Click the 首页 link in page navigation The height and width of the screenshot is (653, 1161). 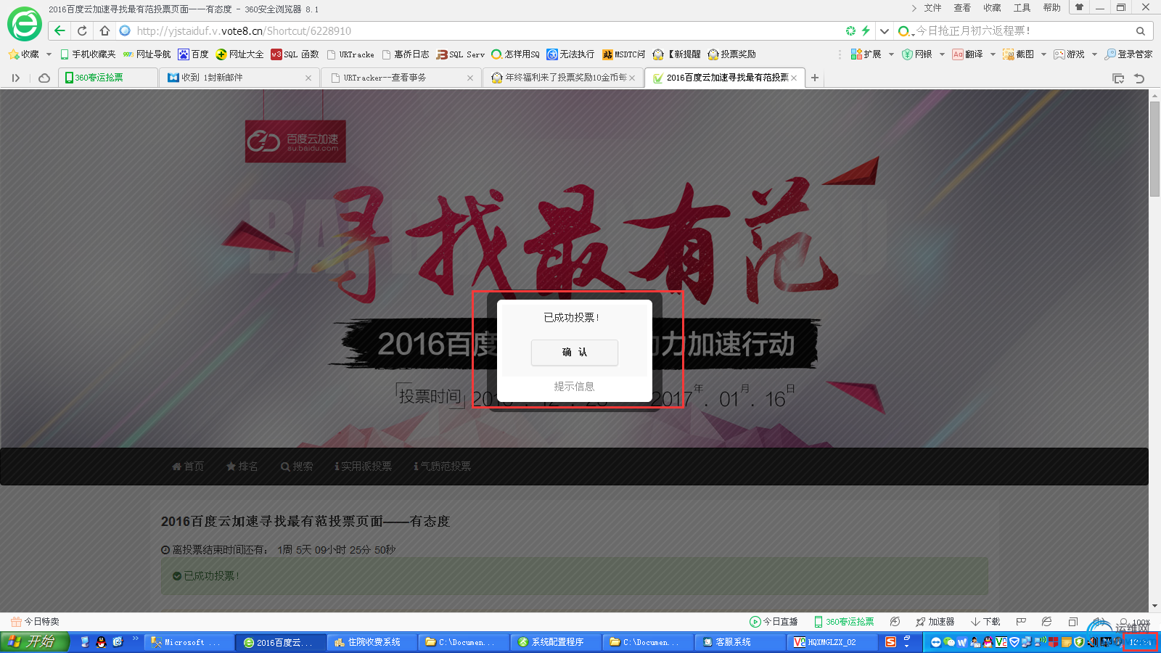188,467
